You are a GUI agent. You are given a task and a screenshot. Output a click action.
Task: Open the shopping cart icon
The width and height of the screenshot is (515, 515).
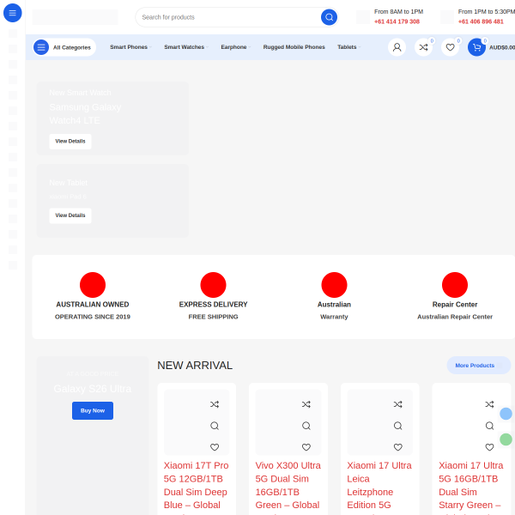476,47
